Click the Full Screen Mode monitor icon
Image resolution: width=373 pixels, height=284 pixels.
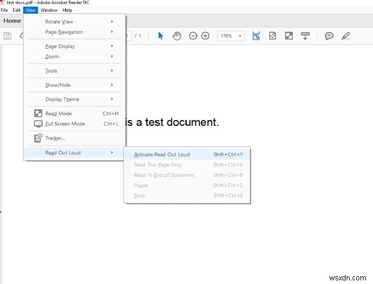pos(38,124)
